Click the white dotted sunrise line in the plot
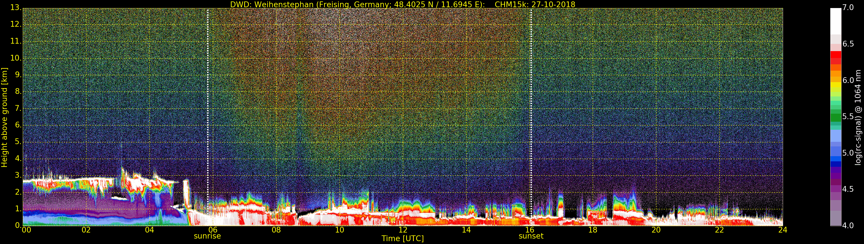This screenshot has width=864, height=244. [208, 100]
